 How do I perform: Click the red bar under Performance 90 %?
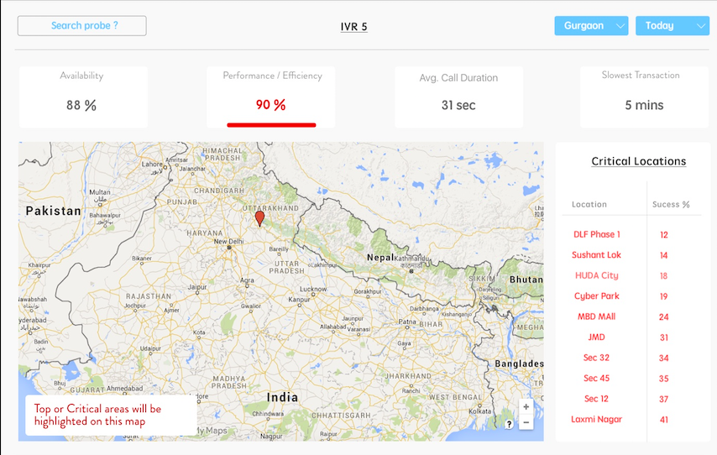[271, 125]
